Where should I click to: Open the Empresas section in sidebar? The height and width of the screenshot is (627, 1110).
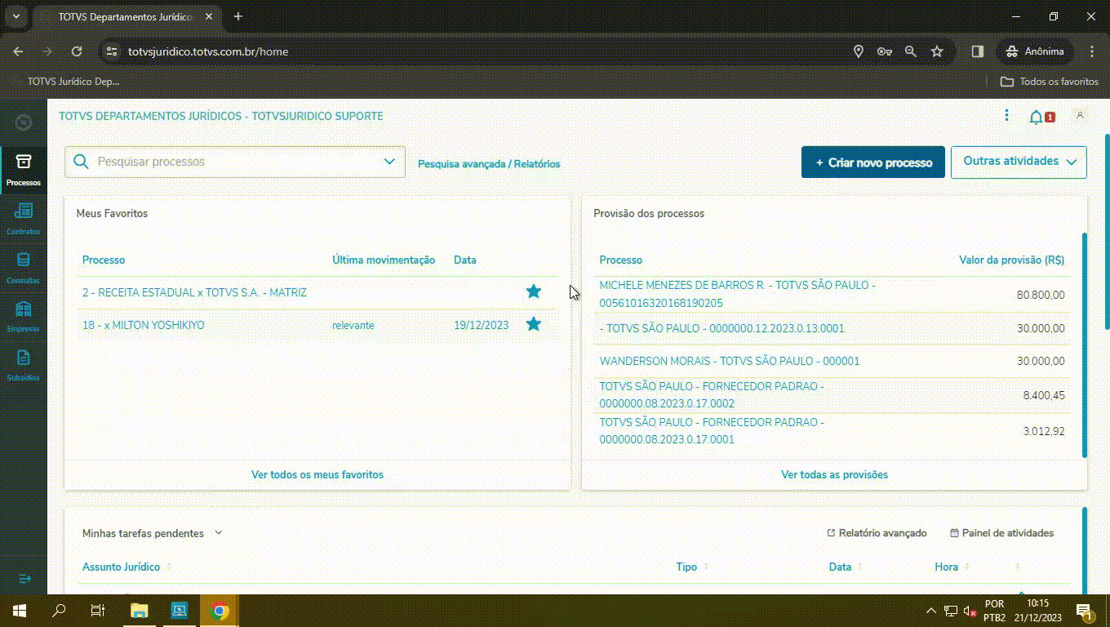[x=23, y=317]
